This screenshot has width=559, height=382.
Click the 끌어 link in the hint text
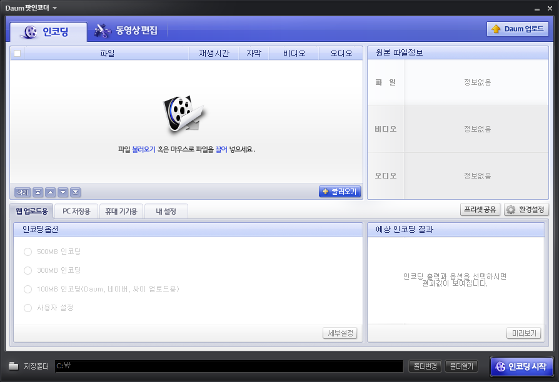[x=221, y=150]
